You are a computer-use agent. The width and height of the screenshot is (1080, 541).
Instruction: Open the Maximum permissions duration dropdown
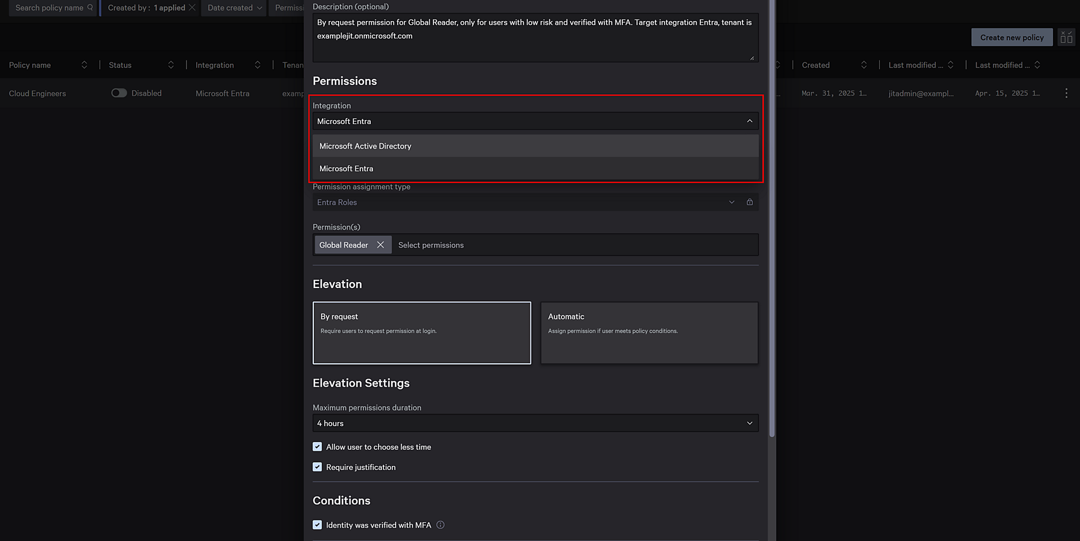[748, 423]
